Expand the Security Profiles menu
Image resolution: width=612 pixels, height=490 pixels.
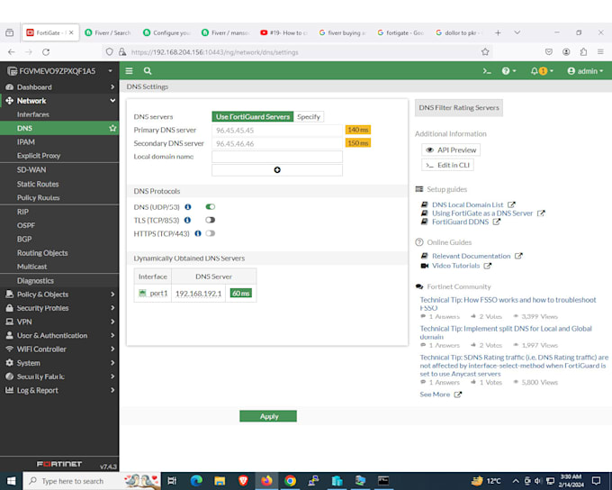click(59, 308)
